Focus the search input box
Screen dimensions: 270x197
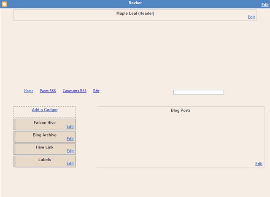(199, 92)
